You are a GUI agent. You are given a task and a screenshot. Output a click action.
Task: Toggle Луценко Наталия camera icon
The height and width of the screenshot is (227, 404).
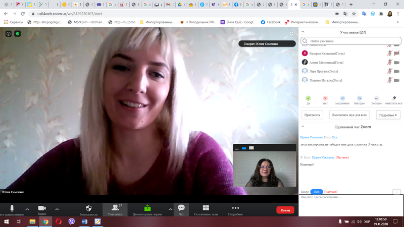(x=396, y=80)
